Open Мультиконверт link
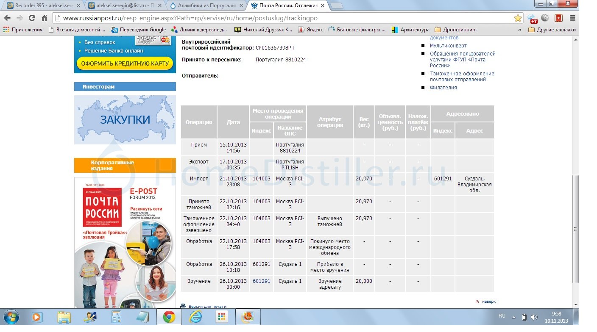This screenshot has width=597, height=332. (x=448, y=45)
